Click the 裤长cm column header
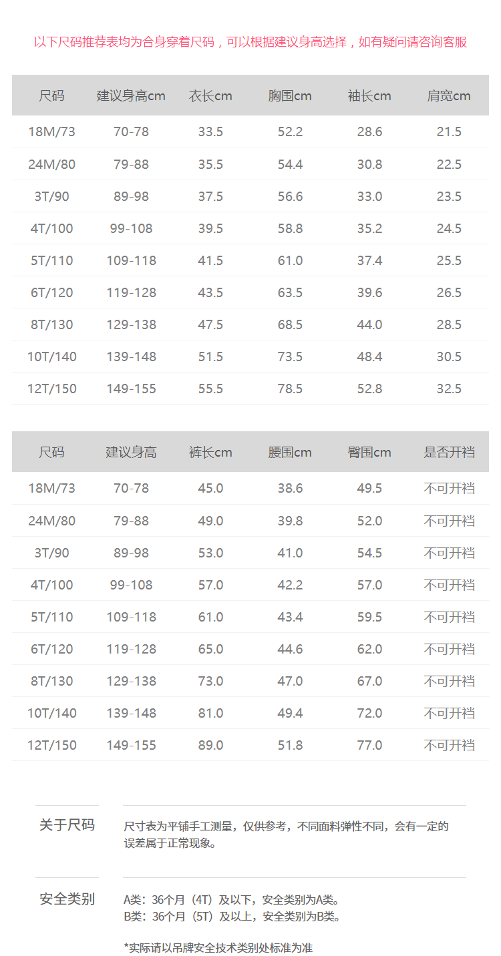This screenshot has height=956, width=501. (x=210, y=453)
